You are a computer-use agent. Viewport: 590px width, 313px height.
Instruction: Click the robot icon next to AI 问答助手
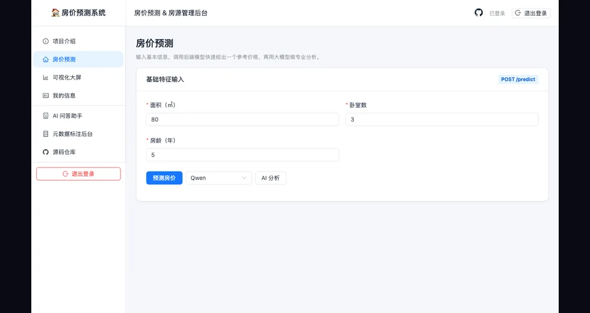tap(46, 116)
